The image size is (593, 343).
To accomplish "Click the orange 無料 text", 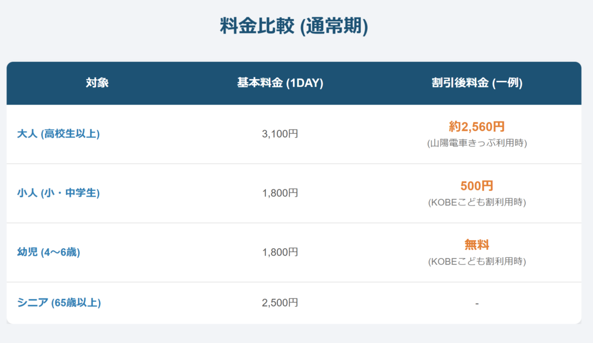I will pyautogui.click(x=477, y=245).
